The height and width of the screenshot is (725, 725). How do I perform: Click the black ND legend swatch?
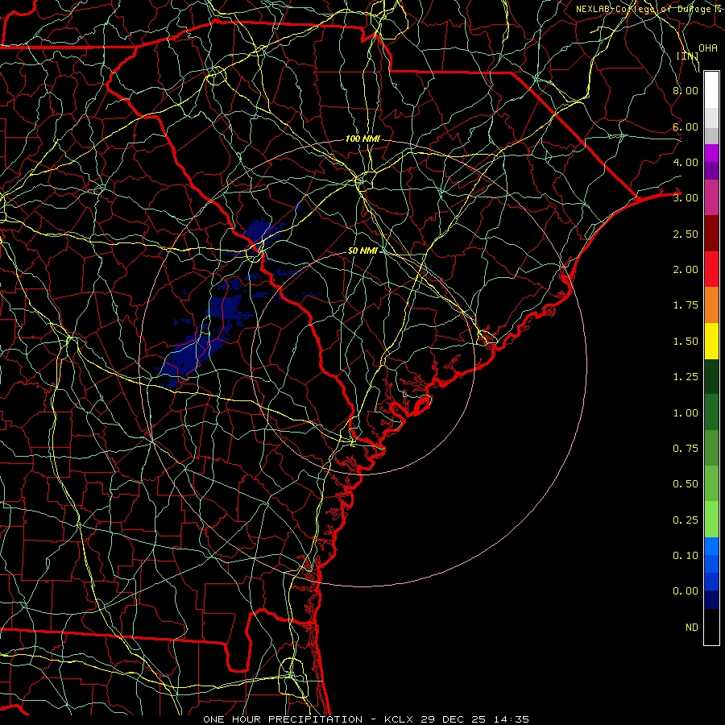(711, 627)
